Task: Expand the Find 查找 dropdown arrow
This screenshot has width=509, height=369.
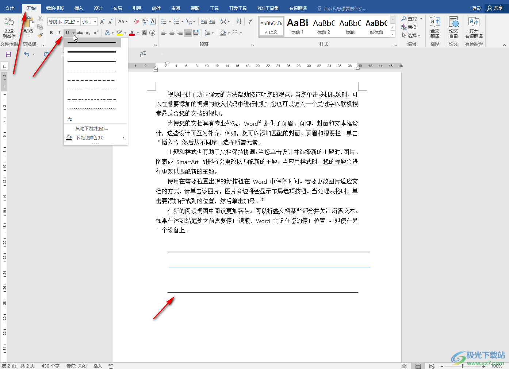Action: (421, 19)
